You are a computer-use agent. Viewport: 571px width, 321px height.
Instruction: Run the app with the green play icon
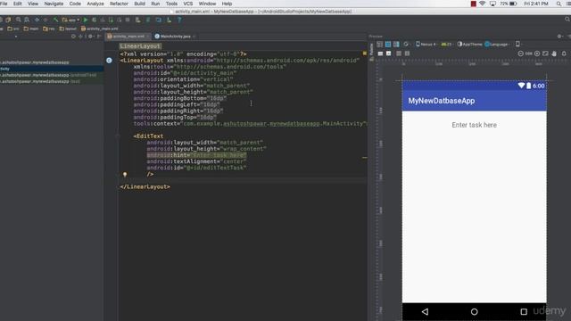(x=86, y=20)
